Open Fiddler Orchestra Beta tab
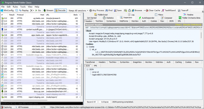204x109 pixels. pos(189,18)
